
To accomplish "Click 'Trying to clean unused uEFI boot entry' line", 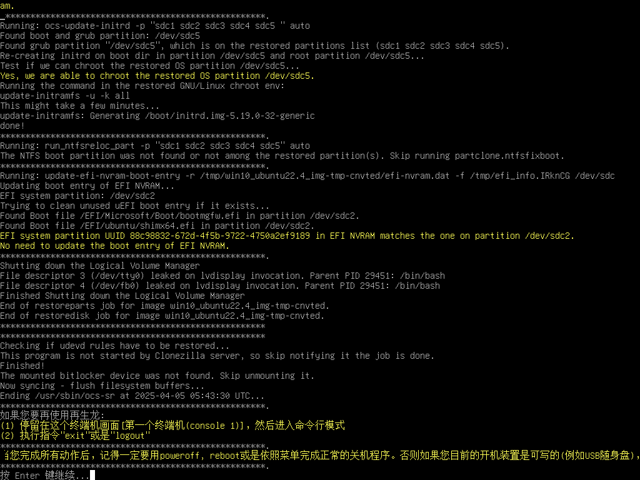I will pos(135,206).
